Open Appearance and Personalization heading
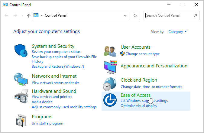The image size is (204, 133). click(x=154, y=66)
